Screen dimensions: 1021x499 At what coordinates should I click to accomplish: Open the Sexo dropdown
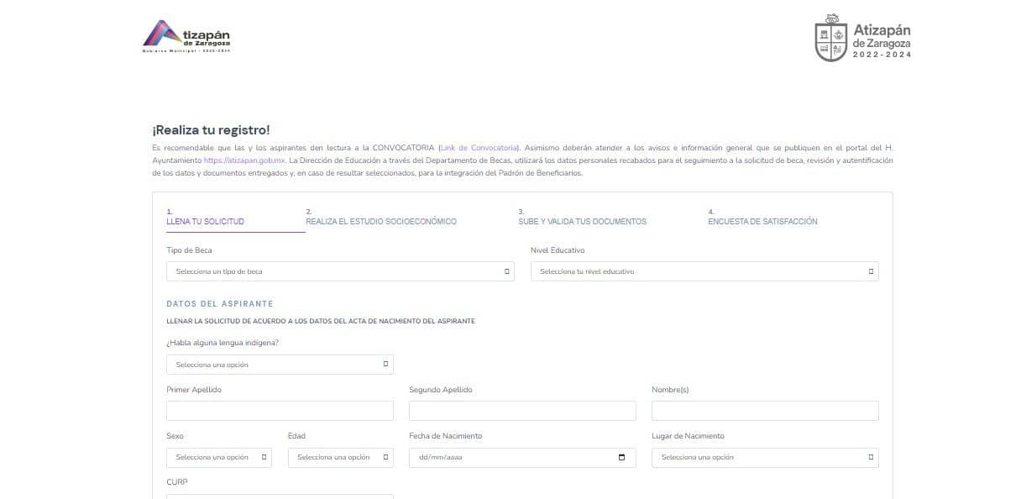(x=219, y=458)
